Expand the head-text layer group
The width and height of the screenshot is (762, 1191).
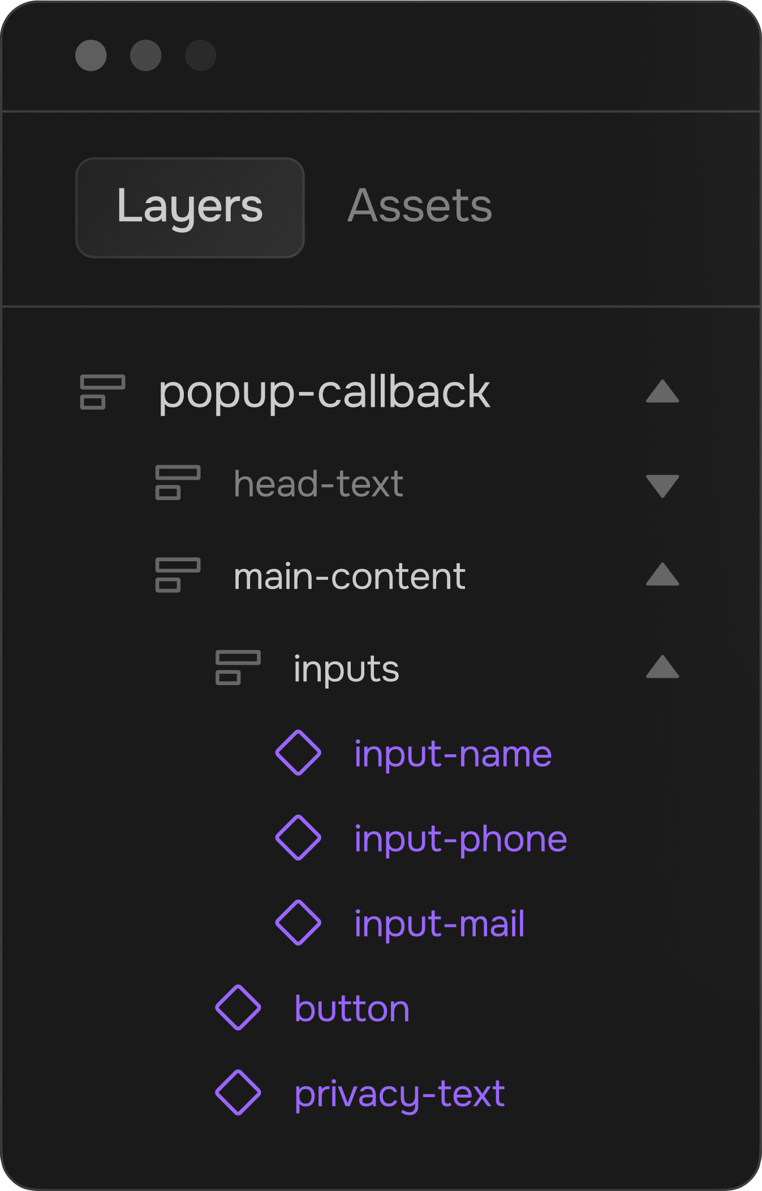click(662, 485)
